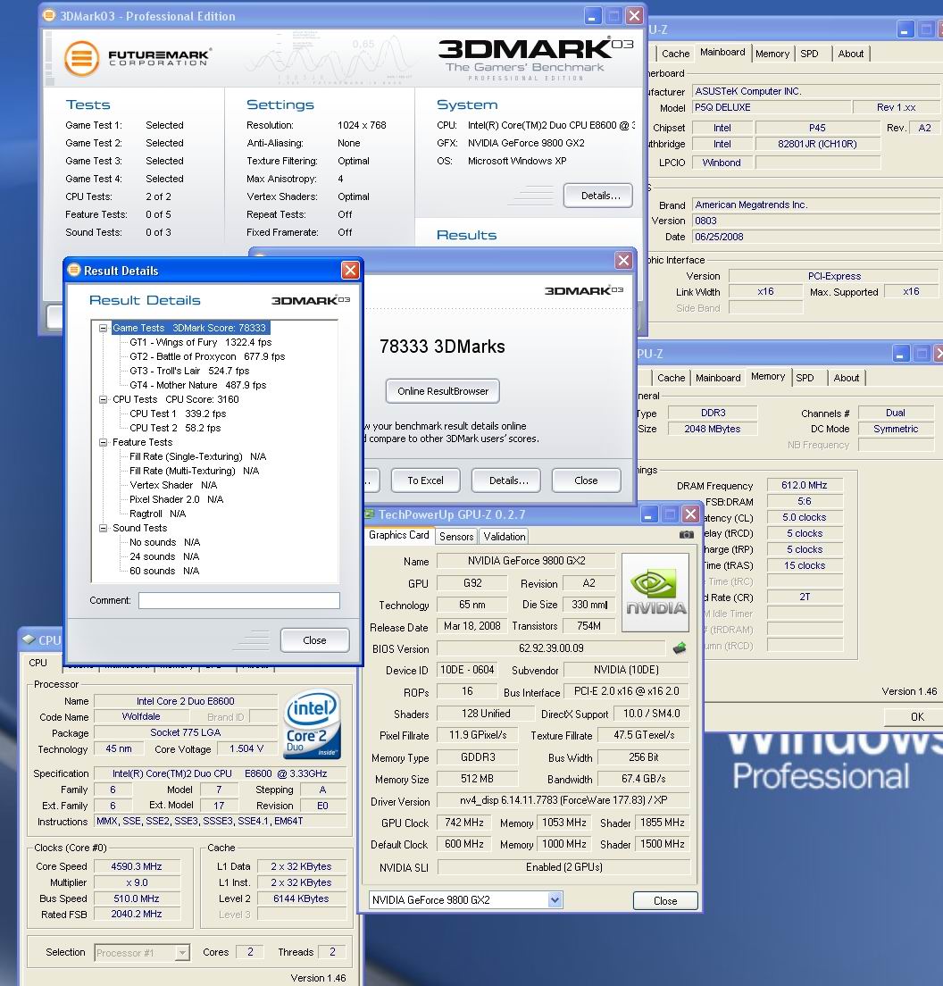This screenshot has height=986, width=943.
Task: Open the About tab in CPU-Z Memory window
Action: click(x=847, y=378)
